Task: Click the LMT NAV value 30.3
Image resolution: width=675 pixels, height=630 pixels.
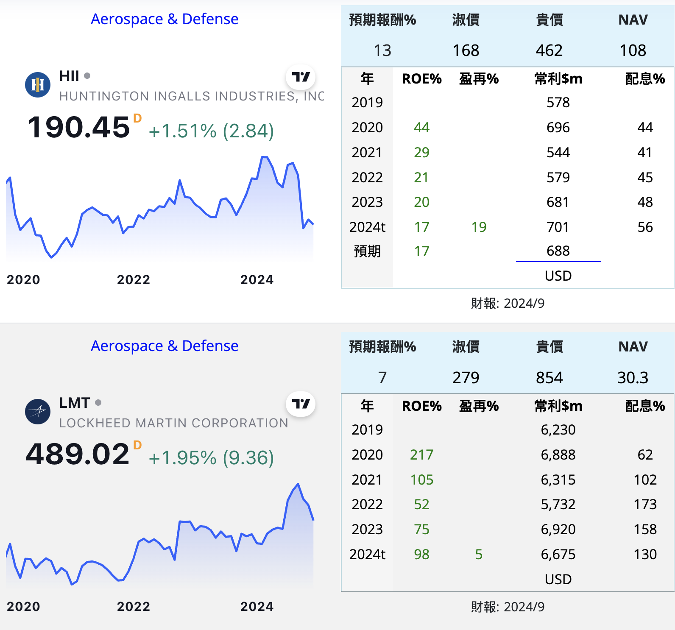Action: [x=633, y=377]
